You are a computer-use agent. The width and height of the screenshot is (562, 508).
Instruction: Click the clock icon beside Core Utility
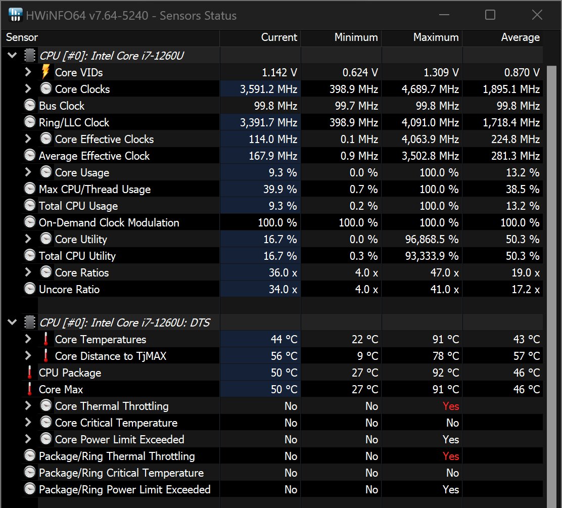[46, 239]
